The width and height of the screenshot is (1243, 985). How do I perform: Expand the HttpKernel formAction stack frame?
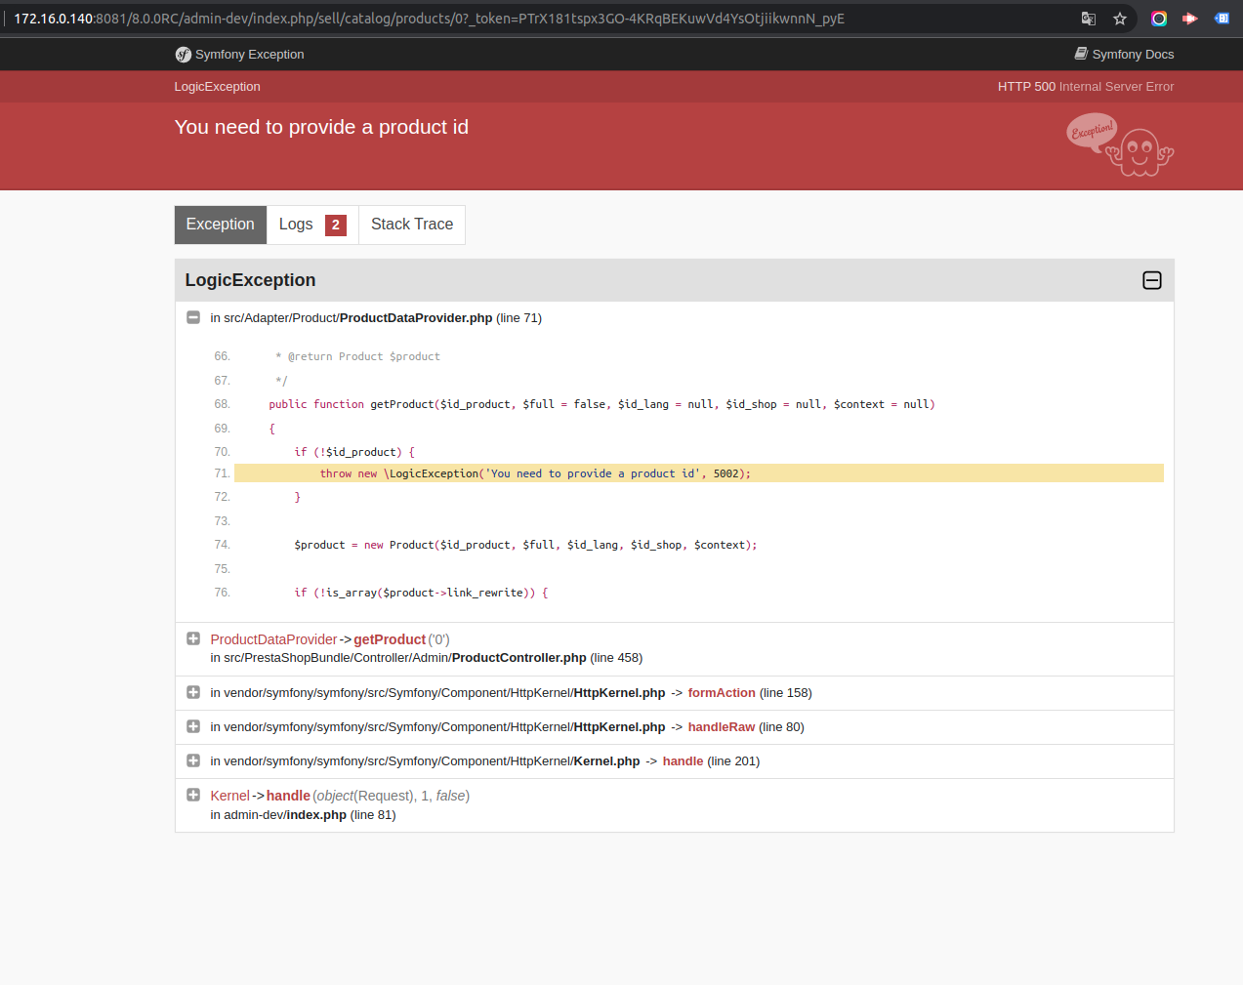tap(192, 691)
